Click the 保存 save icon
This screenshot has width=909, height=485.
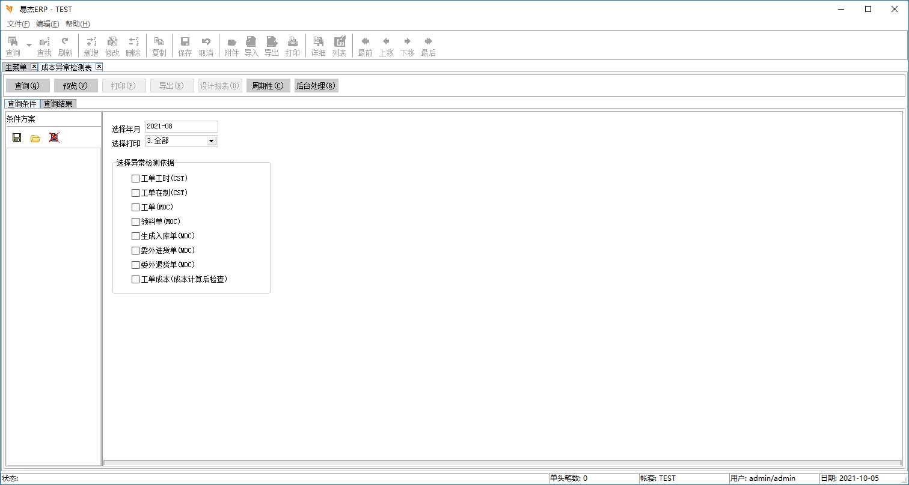click(185, 46)
